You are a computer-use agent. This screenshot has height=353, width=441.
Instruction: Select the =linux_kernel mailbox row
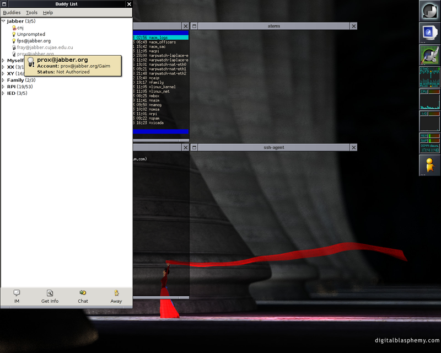tap(160, 87)
